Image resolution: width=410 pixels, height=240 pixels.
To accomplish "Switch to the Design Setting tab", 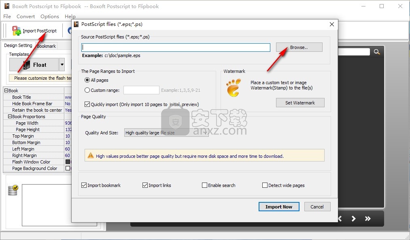I will click(18, 45).
